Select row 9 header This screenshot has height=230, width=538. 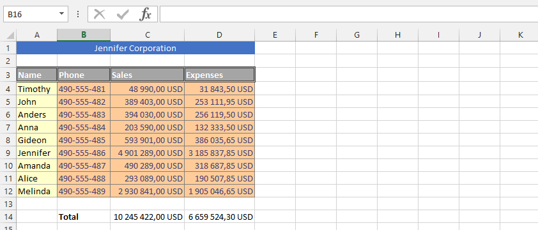[8, 153]
